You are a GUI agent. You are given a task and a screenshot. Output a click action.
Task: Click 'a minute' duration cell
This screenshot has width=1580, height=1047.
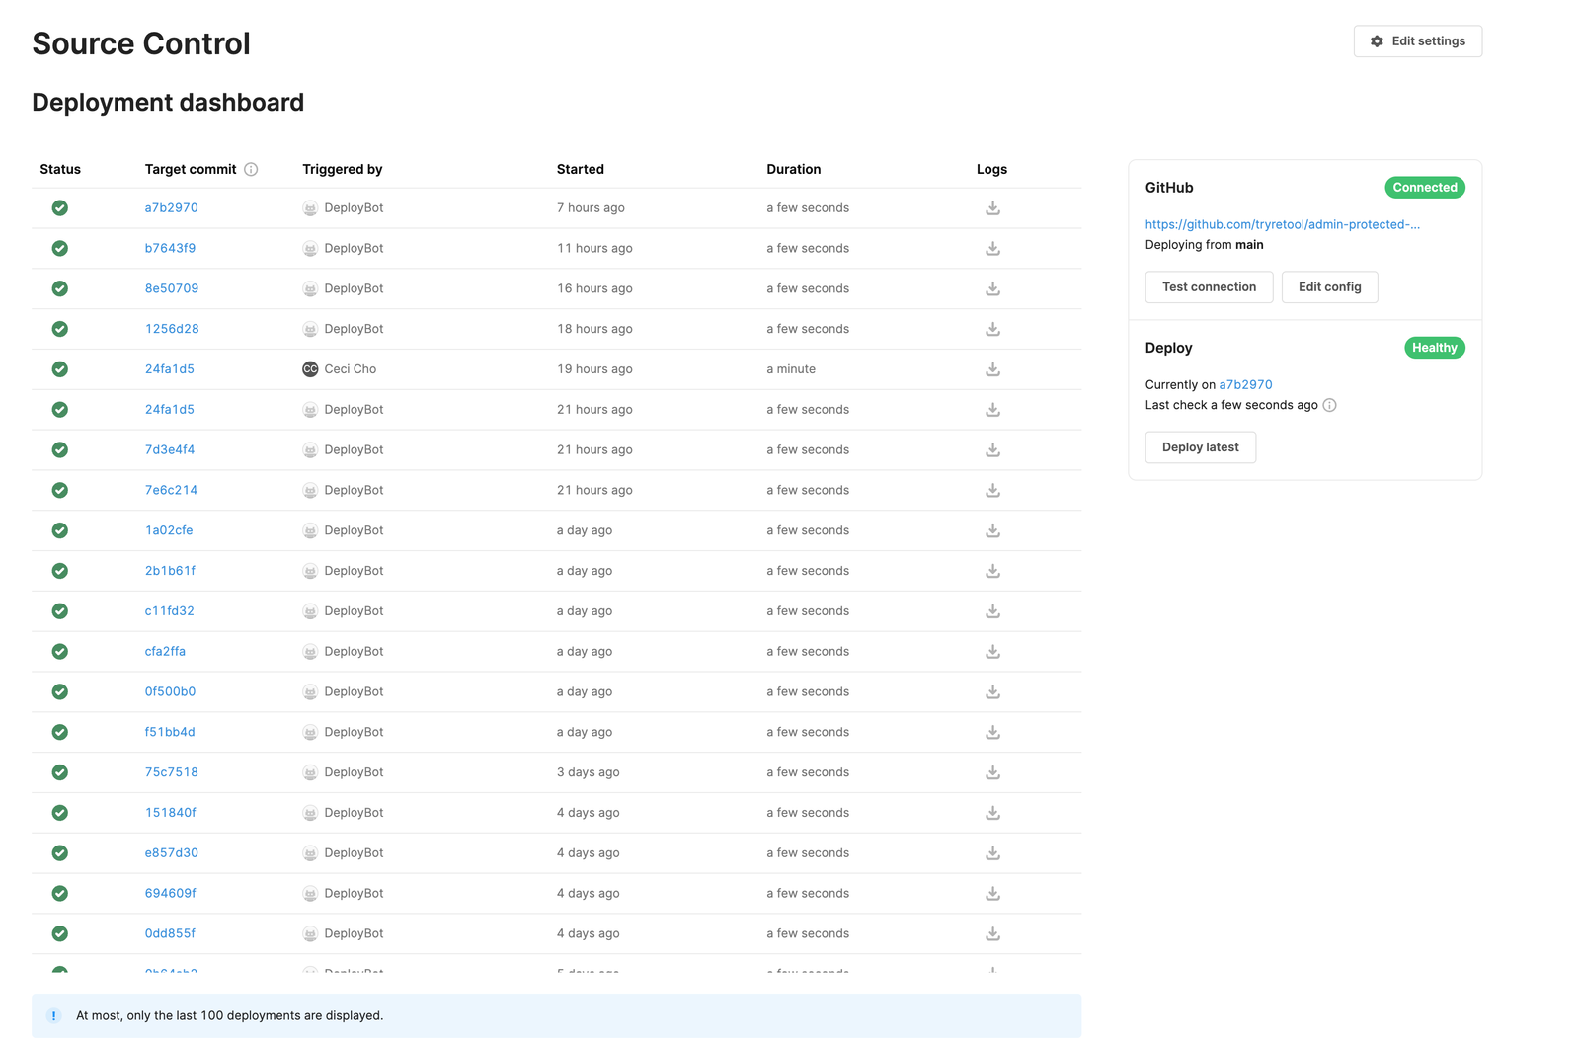point(791,369)
